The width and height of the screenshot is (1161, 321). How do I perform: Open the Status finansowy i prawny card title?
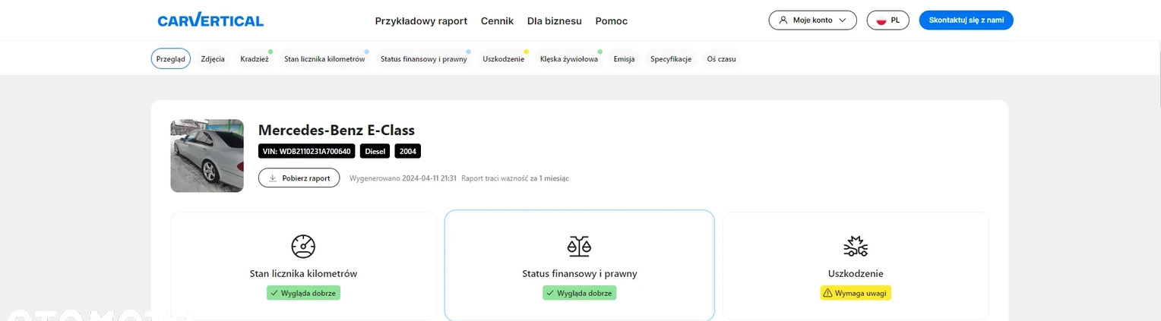(x=580, y=273)
